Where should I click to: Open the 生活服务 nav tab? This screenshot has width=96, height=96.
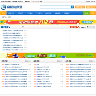point(39,13)
